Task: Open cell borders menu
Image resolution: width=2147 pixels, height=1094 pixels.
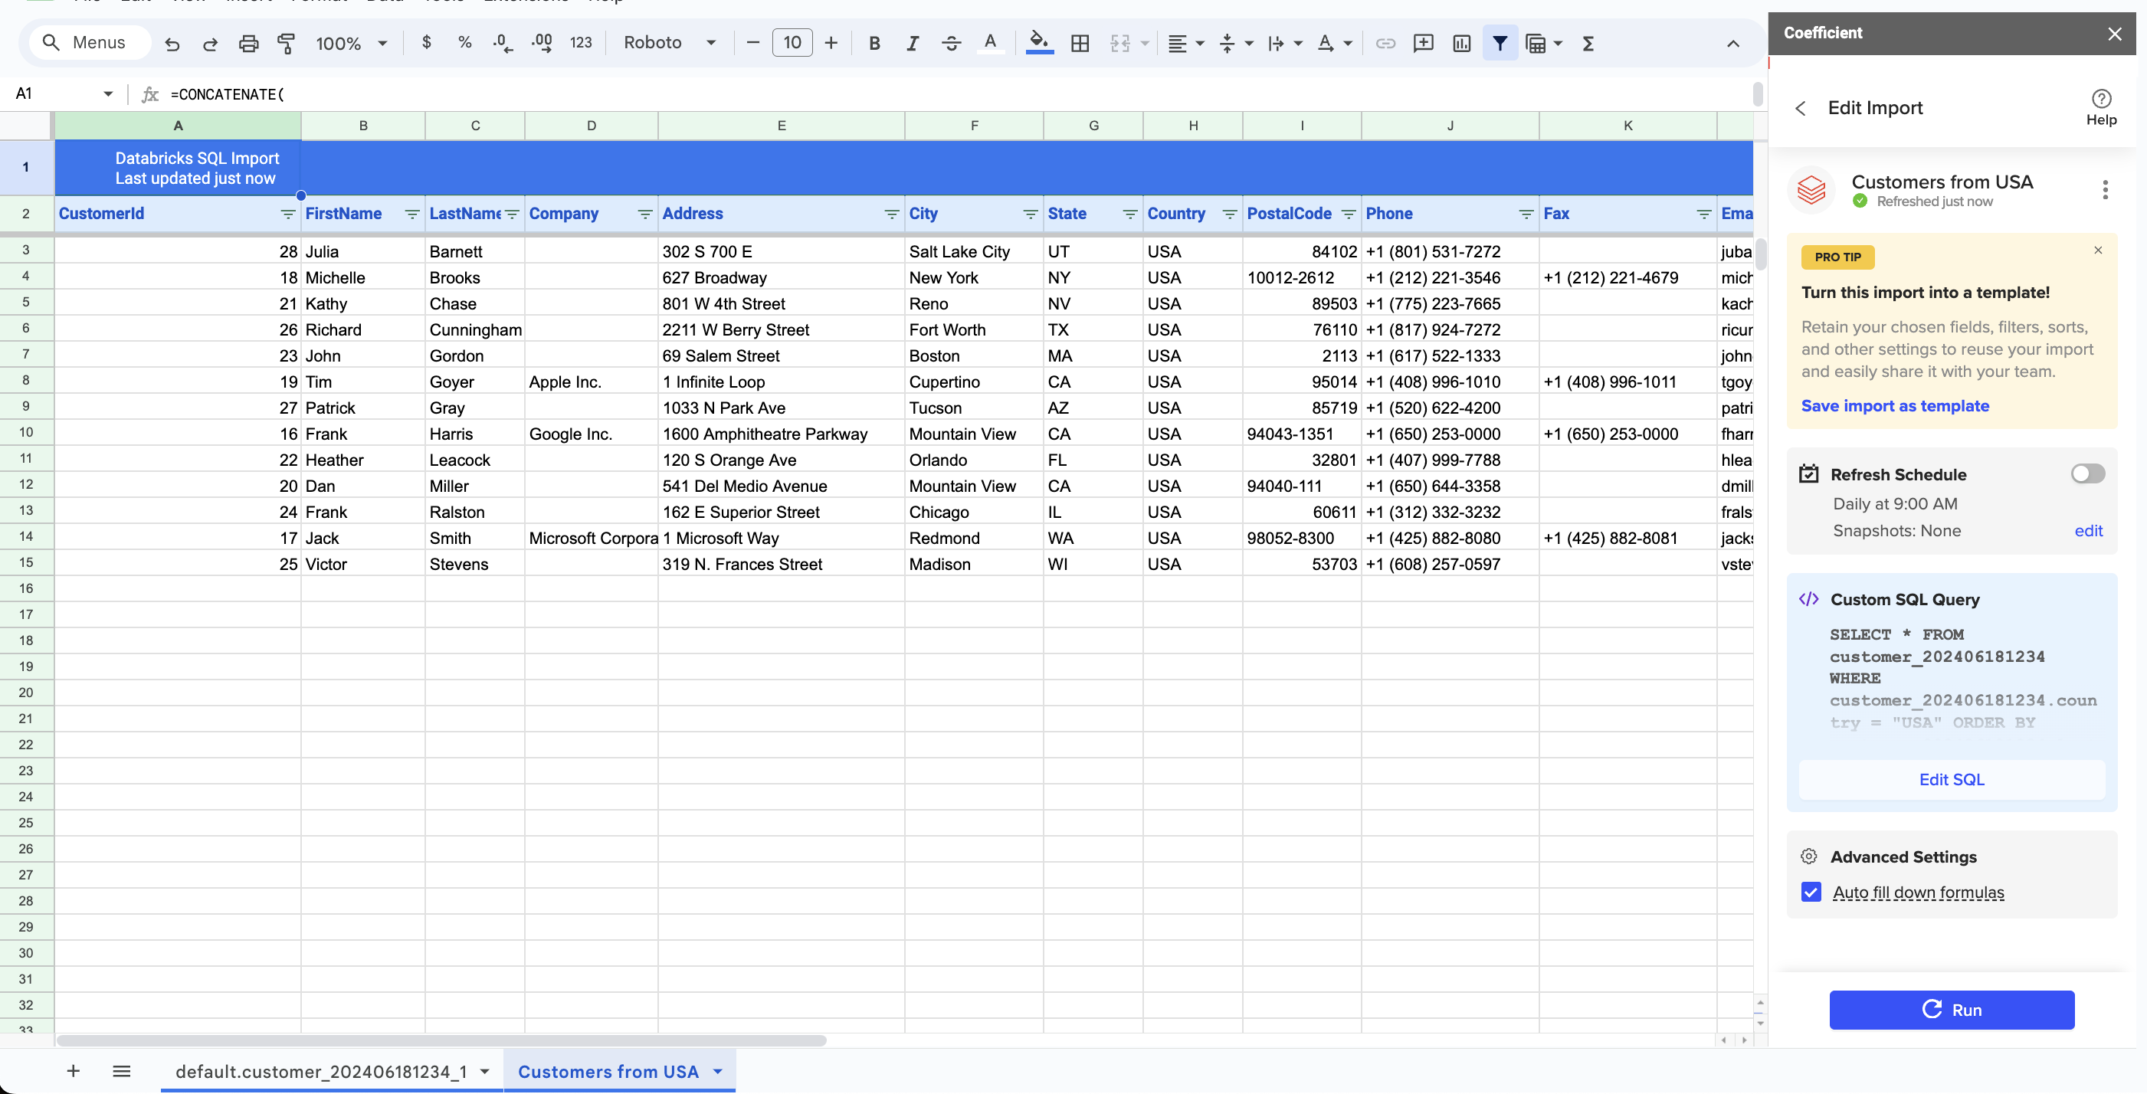Action: tap(1080, 44)
